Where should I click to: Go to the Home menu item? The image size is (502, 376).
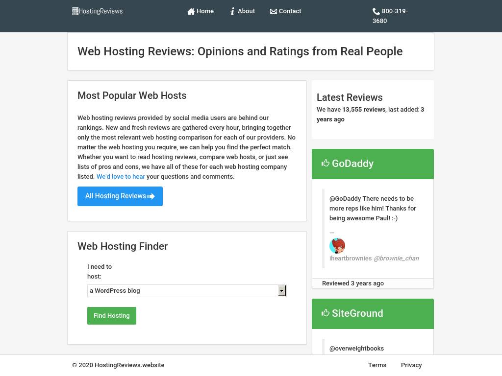[205, 11]
